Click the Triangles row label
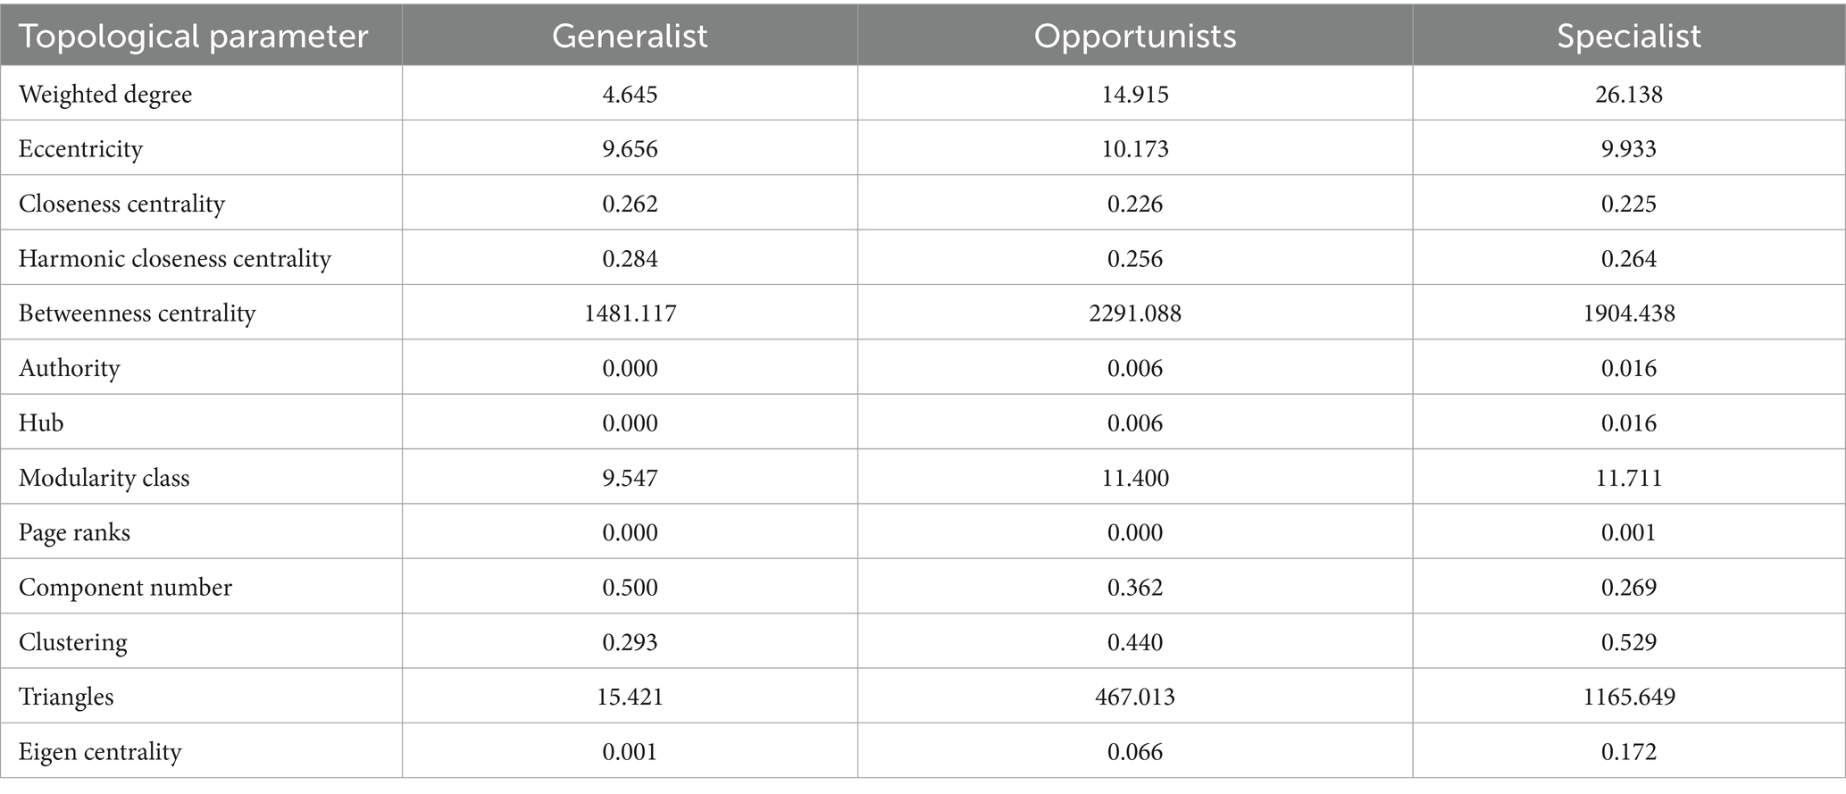The image size is (1846, 794). pos(66,697)
